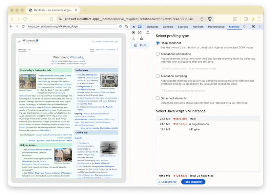Viewport: 271px width, 196px height.
Task: Click the Take snapshot button
Action: click(193, 182)
